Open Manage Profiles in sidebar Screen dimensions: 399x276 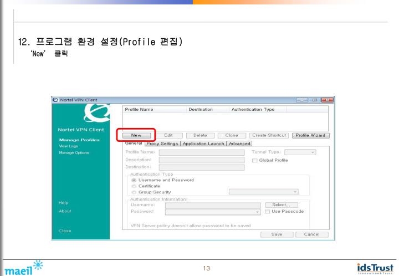coord(79,140)
